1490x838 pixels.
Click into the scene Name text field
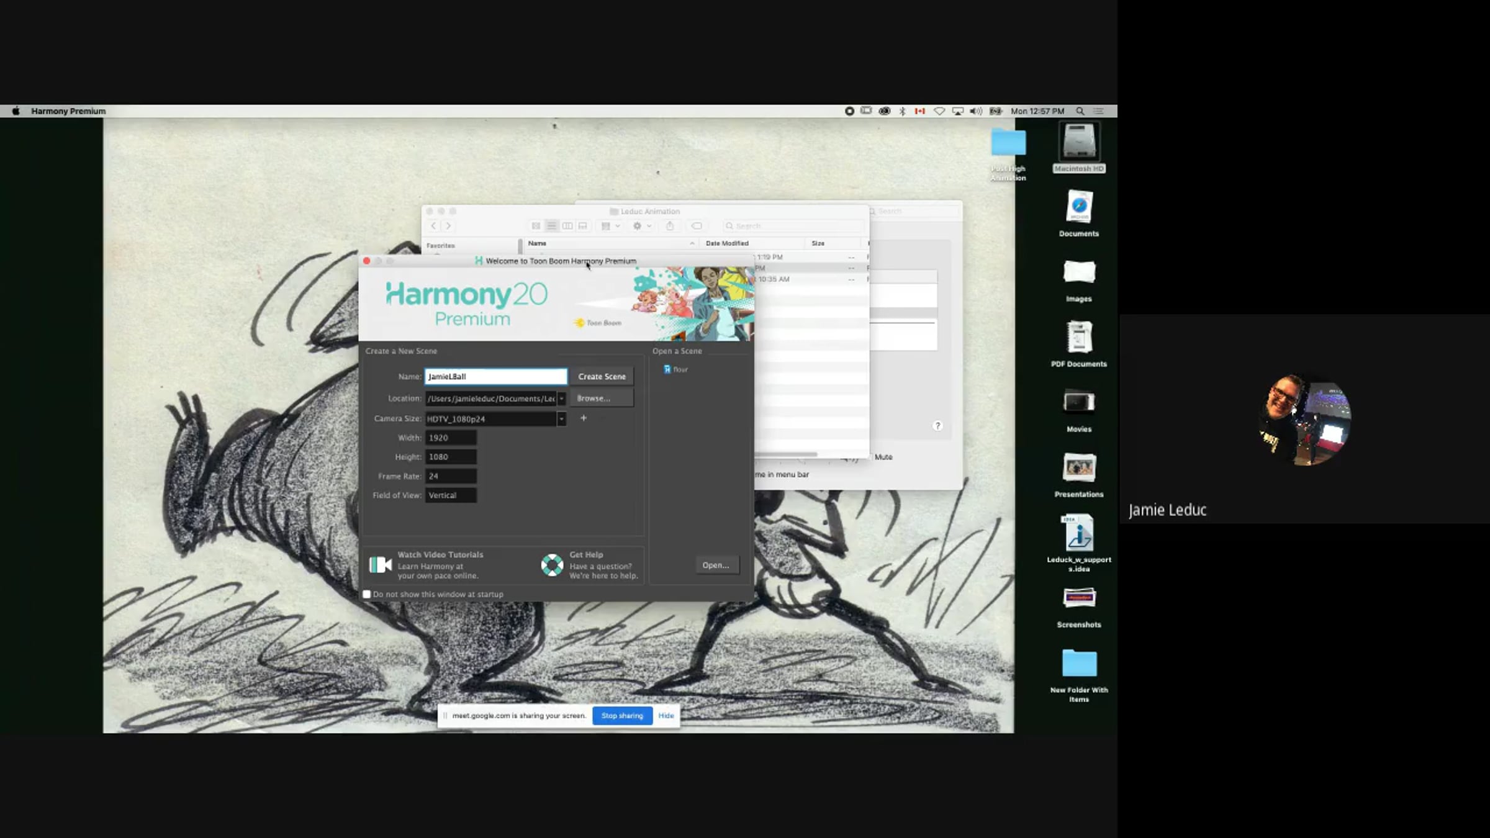pos(495,377)
